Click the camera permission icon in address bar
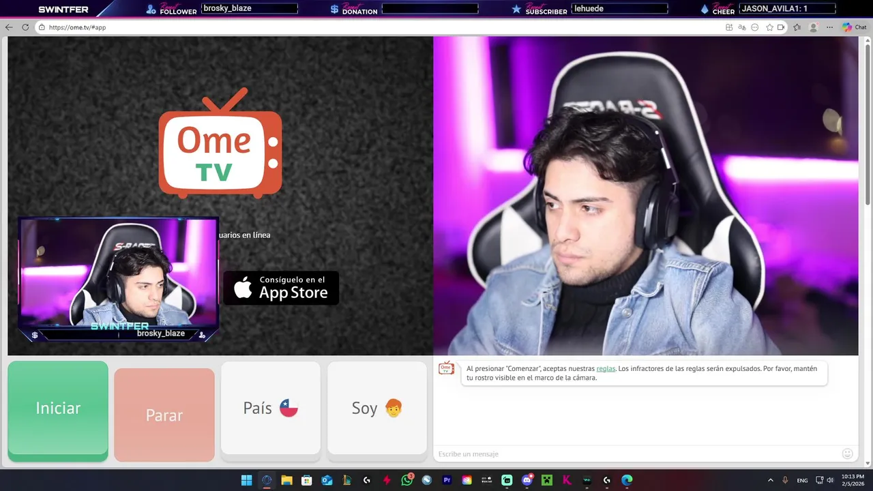The height and width of the screenshot is (491, 873). [781, 27]
